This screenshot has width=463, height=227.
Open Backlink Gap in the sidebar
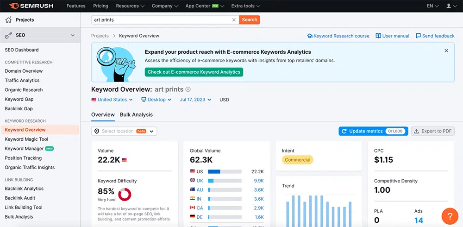(x=19, y=109)
